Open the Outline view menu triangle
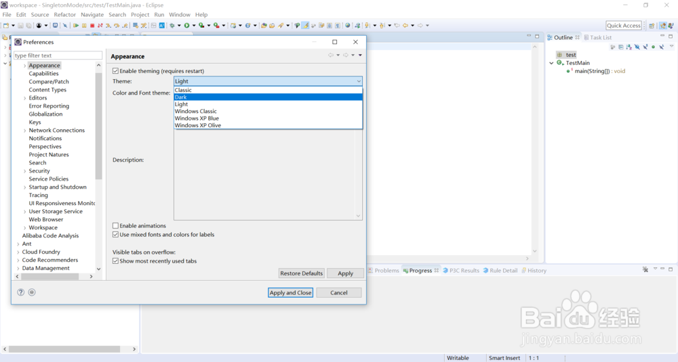 coord(671,46)
